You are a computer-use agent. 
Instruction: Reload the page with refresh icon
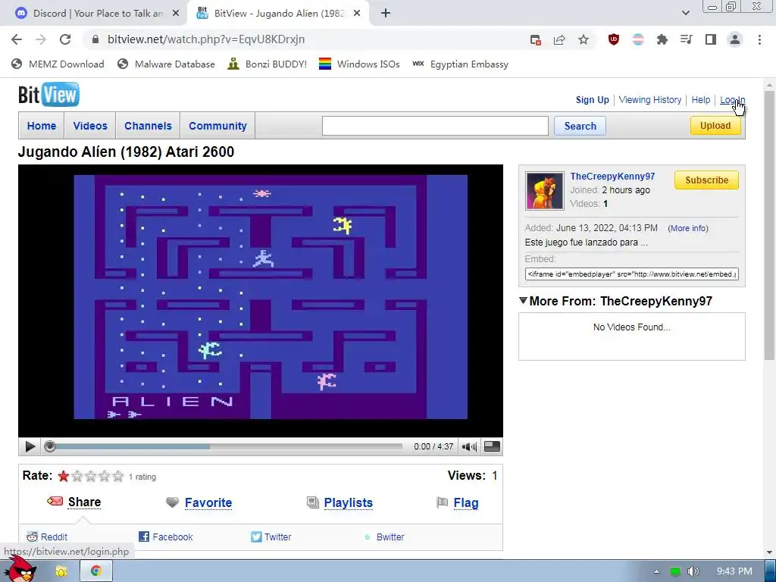pyautogui.click(x=65, y=39)
